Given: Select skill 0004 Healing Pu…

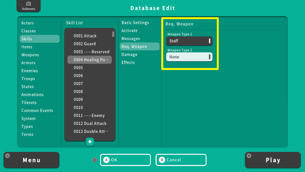Looking at the screenshot, I should click(90, 60).
